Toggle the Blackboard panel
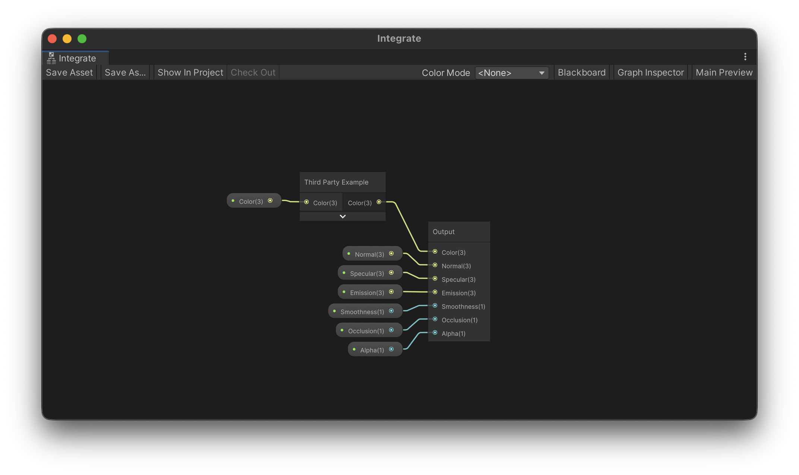799x475 pixels. 581,73
